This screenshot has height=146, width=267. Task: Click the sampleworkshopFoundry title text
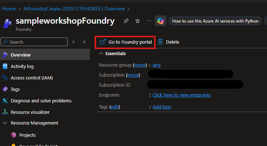click(x=65, y=21)
